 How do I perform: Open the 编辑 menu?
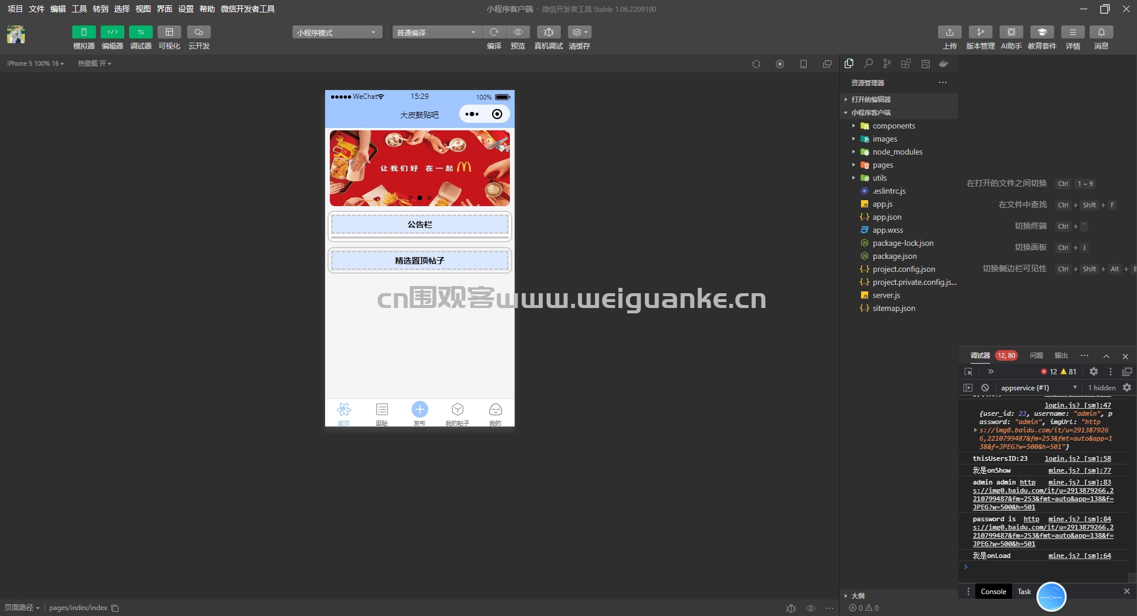coord(57,9)
